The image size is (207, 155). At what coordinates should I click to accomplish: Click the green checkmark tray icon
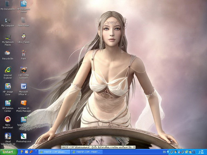(187, 152)
